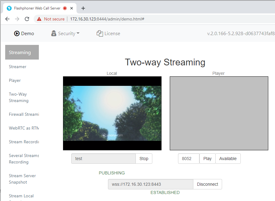
Task: Click the PUBLISHING status text
Action: click(x=112, y=173)
